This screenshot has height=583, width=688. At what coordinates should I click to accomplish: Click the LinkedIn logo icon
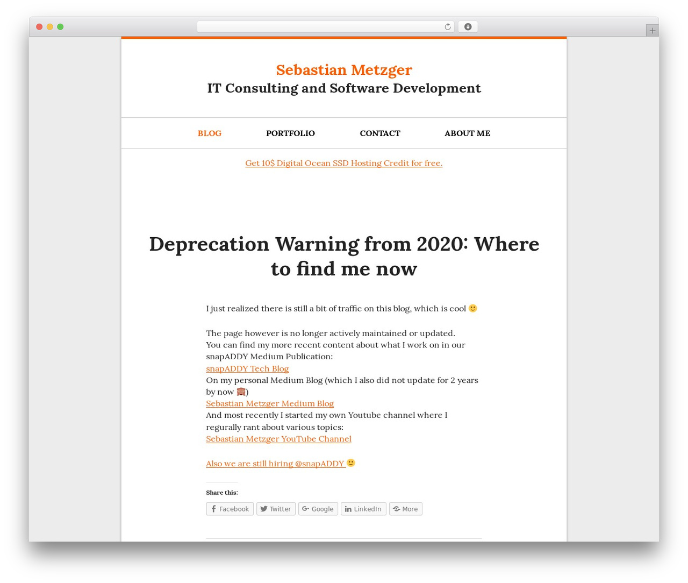point(348,509)
